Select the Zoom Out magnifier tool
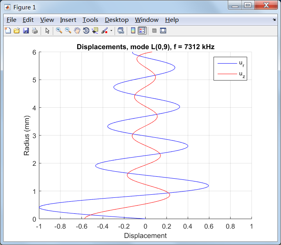 point(68,30)
